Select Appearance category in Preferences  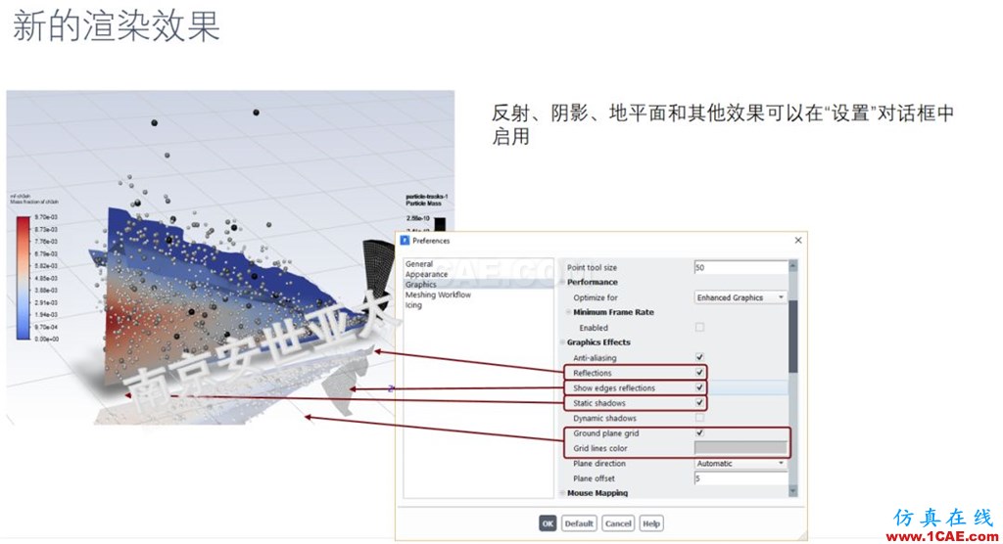pos(426,274)
